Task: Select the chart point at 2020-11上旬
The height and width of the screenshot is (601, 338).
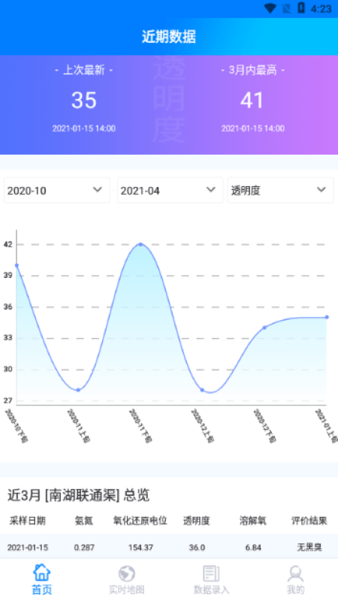Action: (x=78, y=390)
